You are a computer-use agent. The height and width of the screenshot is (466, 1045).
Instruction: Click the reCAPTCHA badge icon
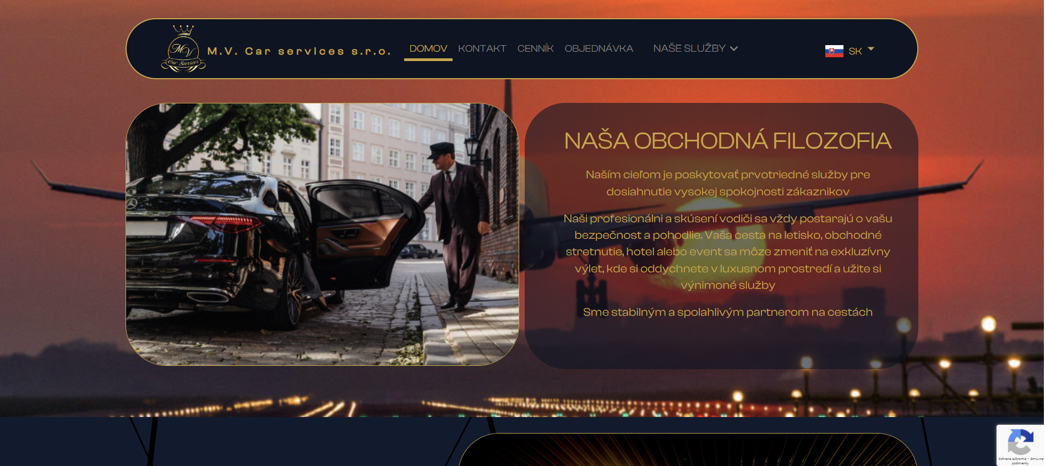click(1020, 442)
